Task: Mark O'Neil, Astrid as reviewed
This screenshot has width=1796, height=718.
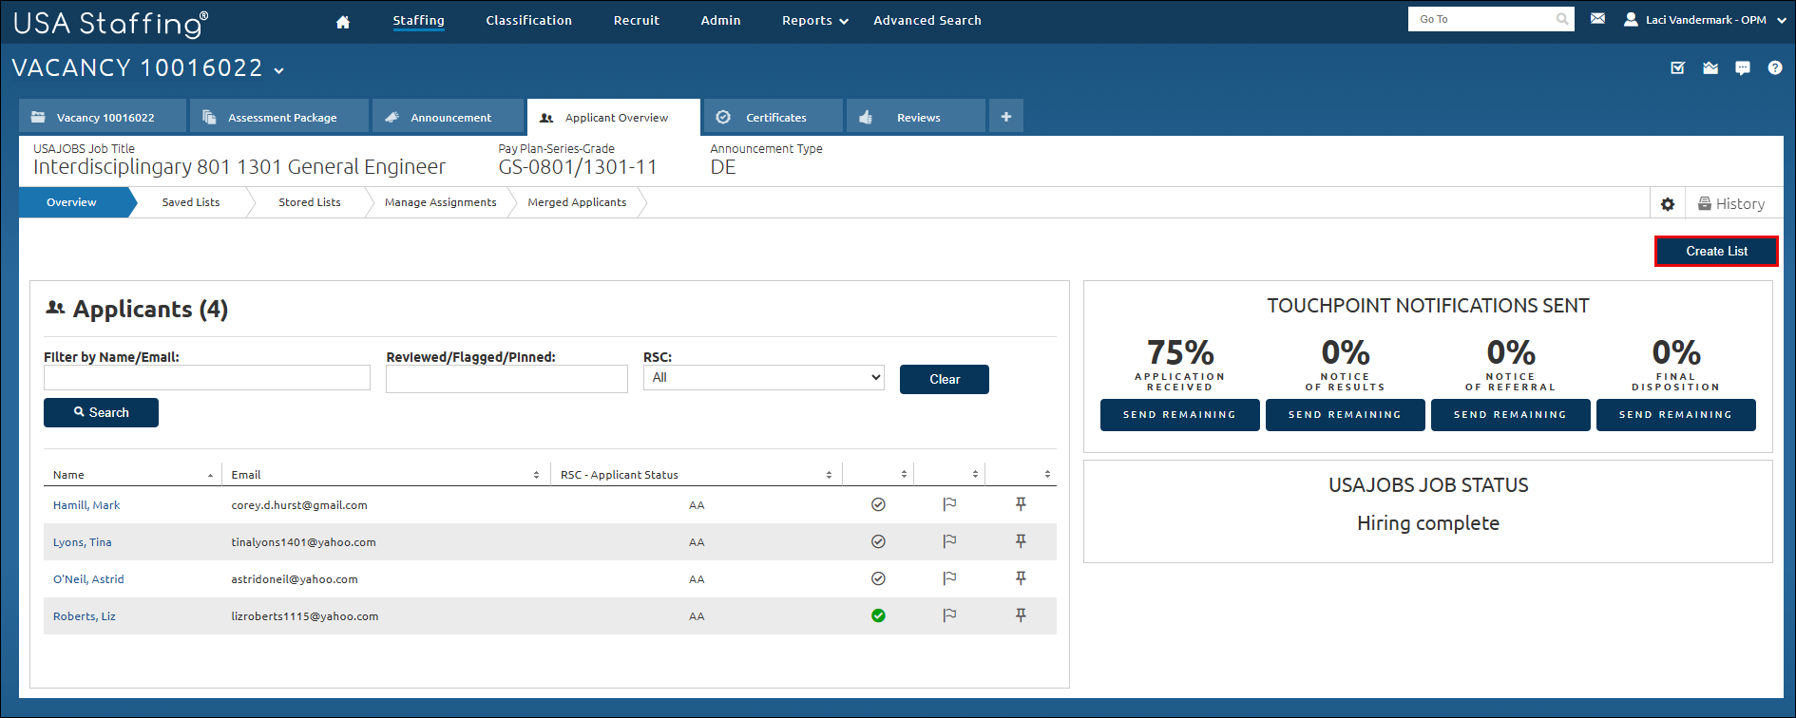Action: point(878,578)
